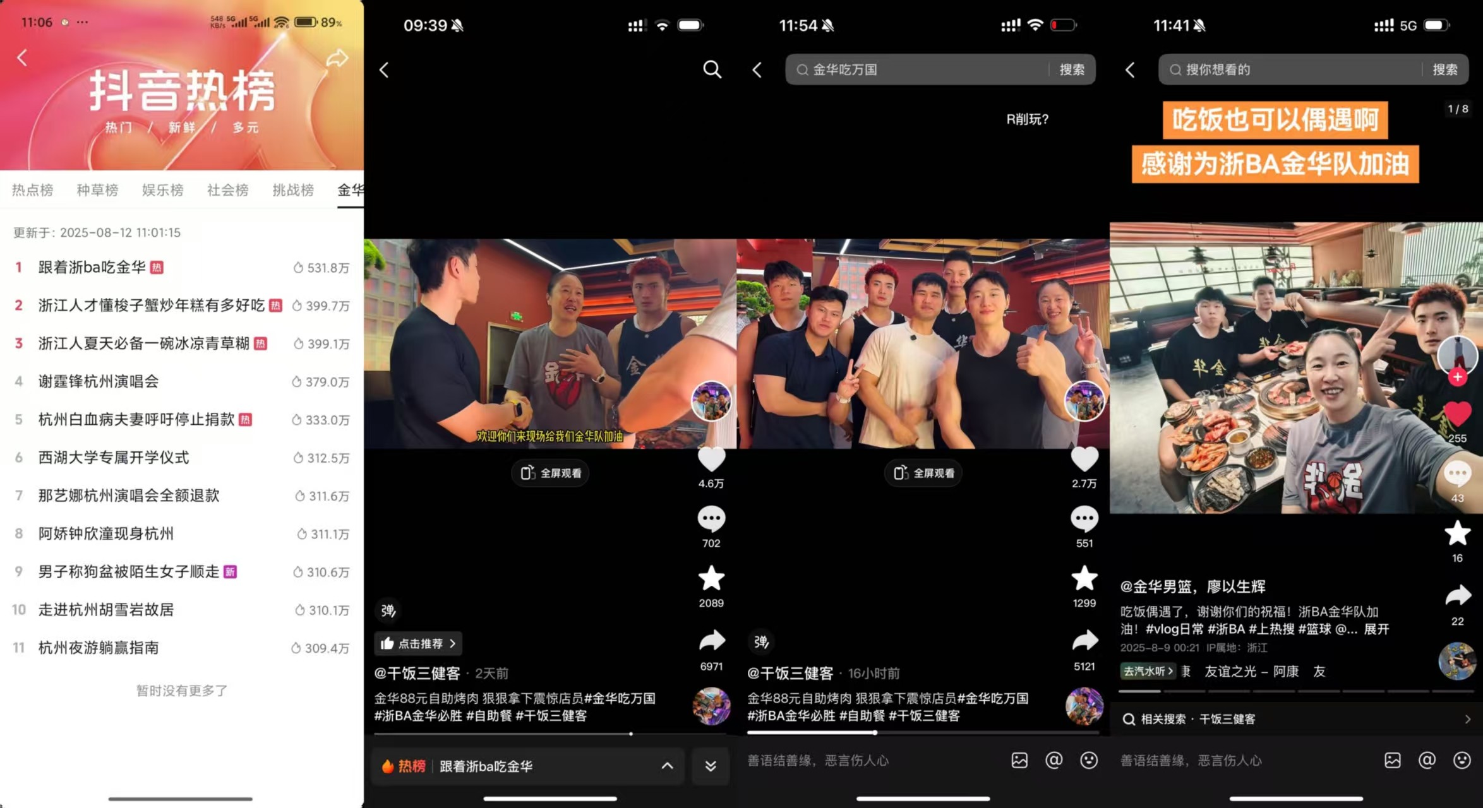Tap back arrow beside 金华吃万国 search bar
This screenshot has height=808, width=1483.
757,69
